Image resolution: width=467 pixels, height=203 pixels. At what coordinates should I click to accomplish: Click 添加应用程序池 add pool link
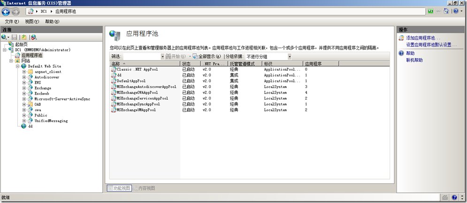pos(423,38)
